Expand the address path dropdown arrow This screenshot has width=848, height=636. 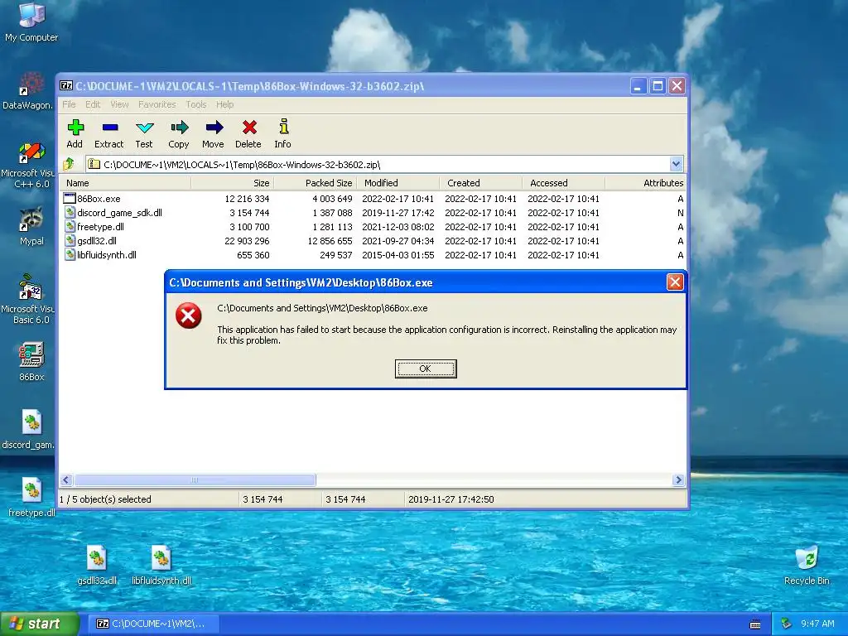tap(676, 164)
